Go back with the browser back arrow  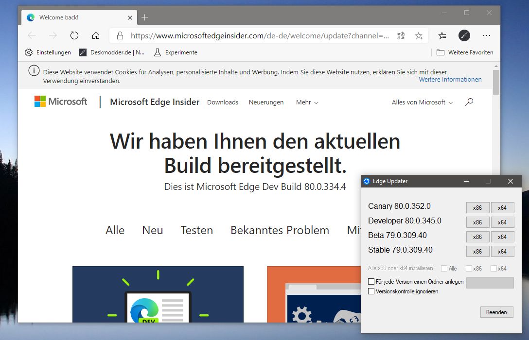point(32,35)
